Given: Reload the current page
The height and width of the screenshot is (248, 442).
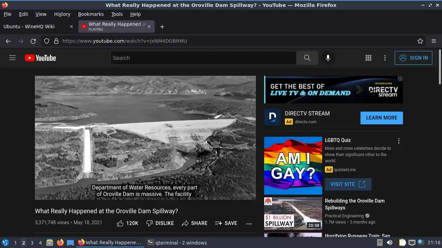Looking at the screenshot, I should click(x=33, y=41).
